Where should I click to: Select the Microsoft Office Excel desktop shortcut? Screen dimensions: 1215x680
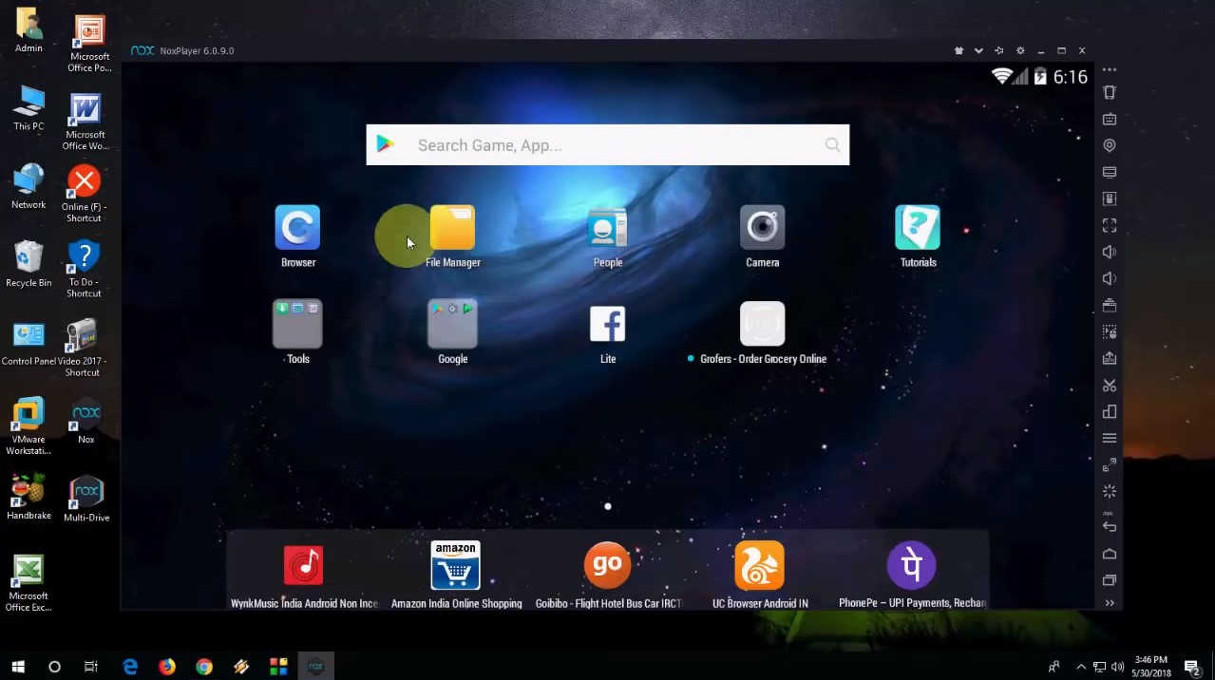click(x=28, y=582)
